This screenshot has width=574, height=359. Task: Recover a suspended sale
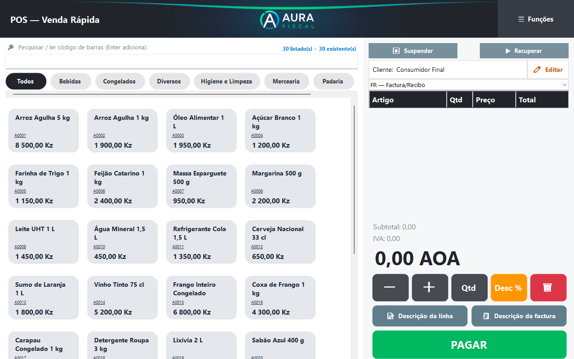point(524,51)
